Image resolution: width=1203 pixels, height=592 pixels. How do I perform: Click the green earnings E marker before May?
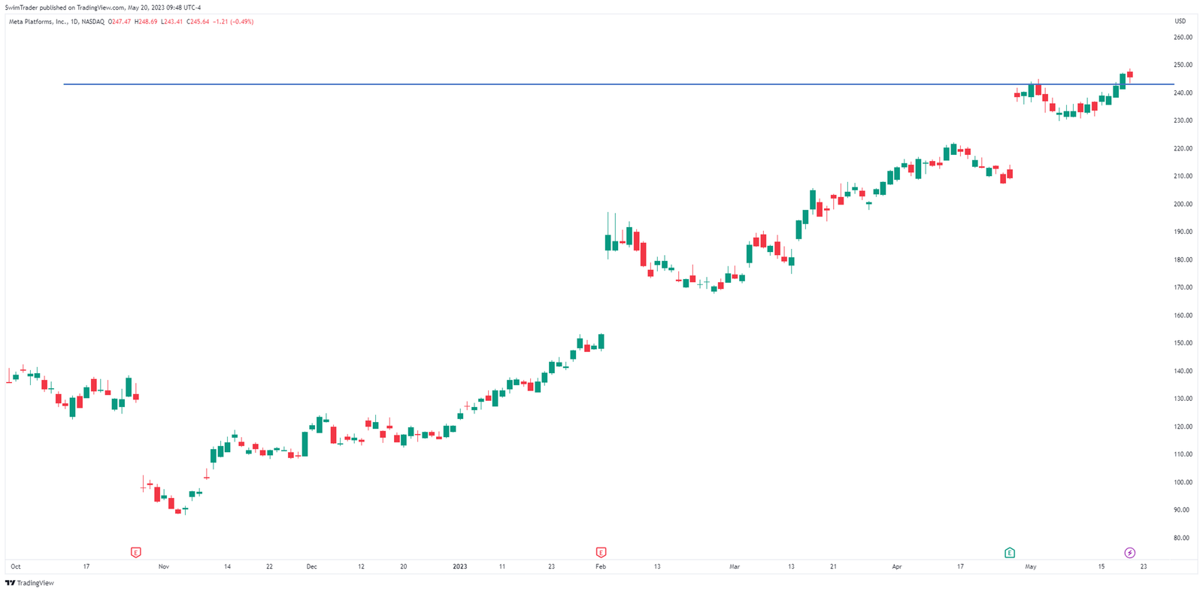1010,553
